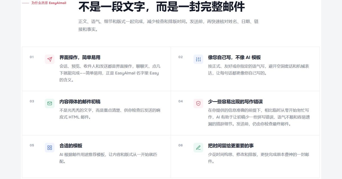The image size is (342, 179).
Task: Click the main title 不是一段文字，而是一封完整邮件
Action: pos(161,7)
